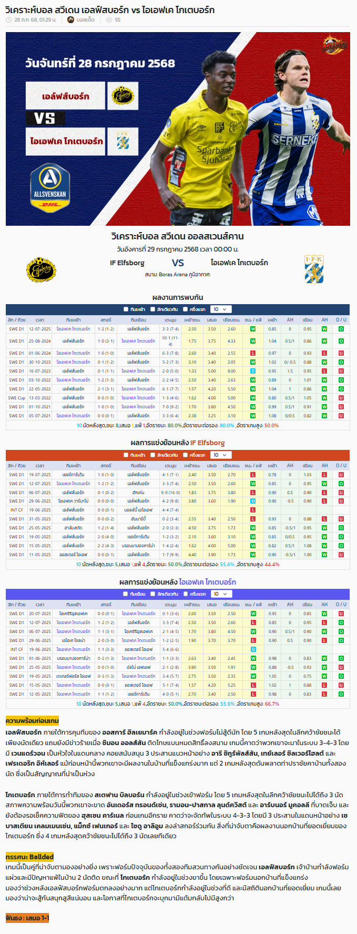This screenshot has width=357, height=934.
Task: Click the page title วิเคราะห์บอล สวีเดน heading
Action: [110, 10]
